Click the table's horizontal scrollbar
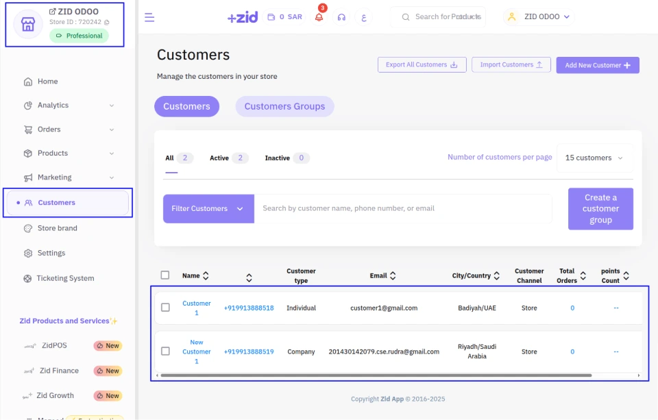This screenshot has height=420, width=658. tap(376, 375)
